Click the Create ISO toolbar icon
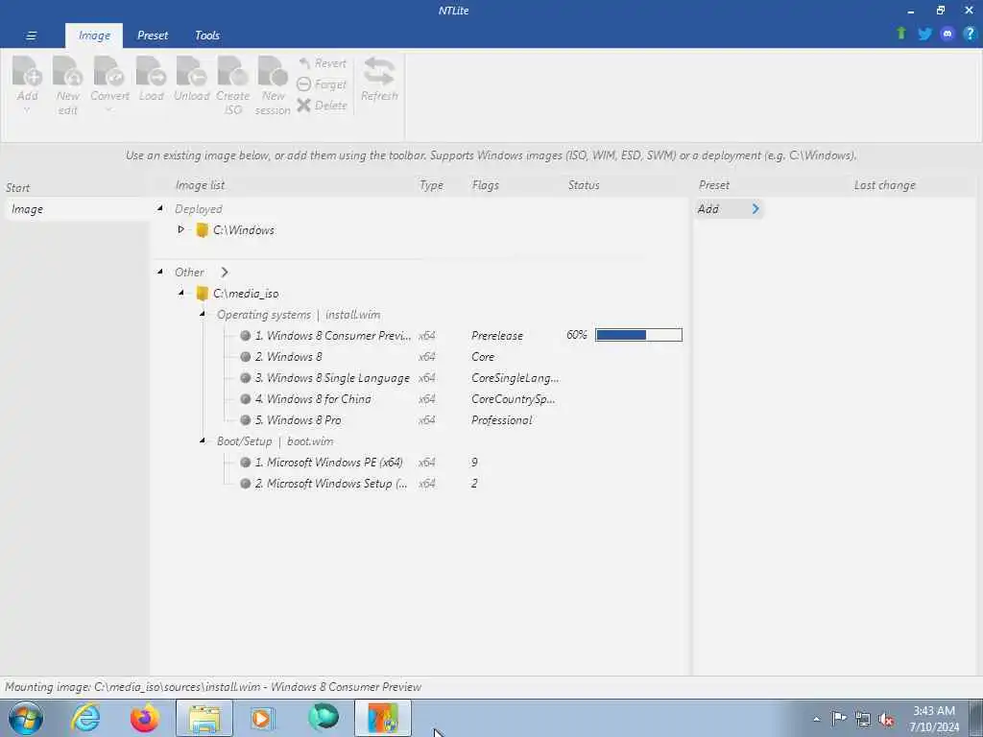 pyautogui.click(x=232, y=71)
